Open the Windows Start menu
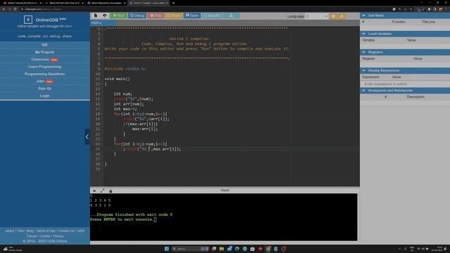 tap(167, 249)
